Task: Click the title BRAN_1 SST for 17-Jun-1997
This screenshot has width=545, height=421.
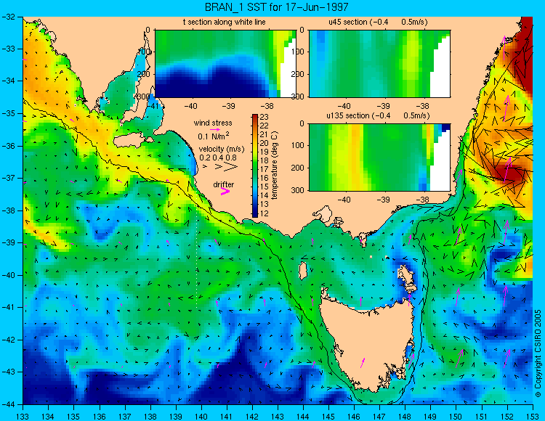Action: coord(276,7)
